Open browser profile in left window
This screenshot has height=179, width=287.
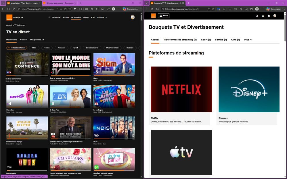click(114, 9)
